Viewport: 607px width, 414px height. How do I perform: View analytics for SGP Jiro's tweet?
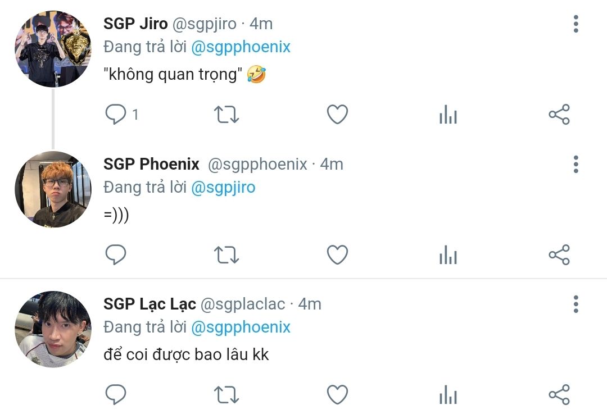pos(449,115)
